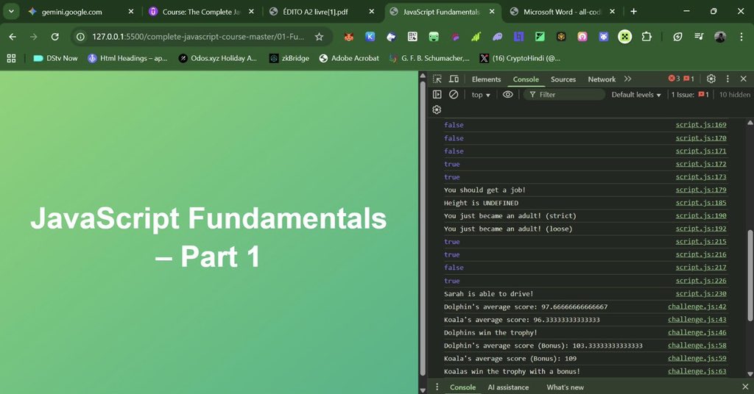The width and height of the screenshot is (754, 394).
Task: Click 'Dolphins win the trophy!' log message
Action: coord(490,332)
